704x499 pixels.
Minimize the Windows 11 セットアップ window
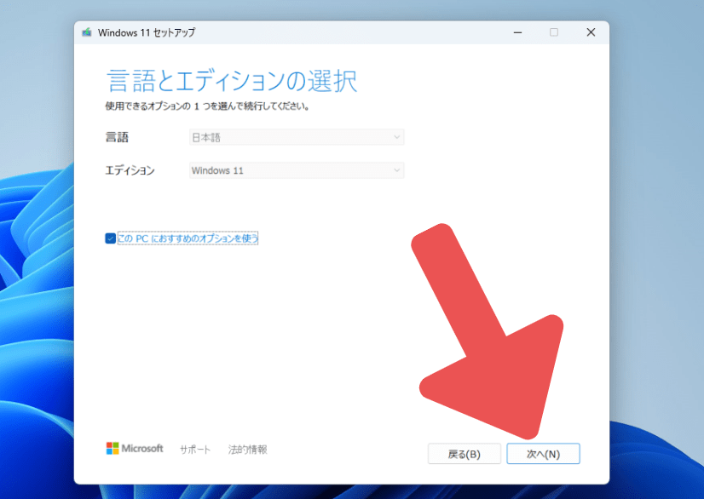pyautogui.click(x=517, y=32)
